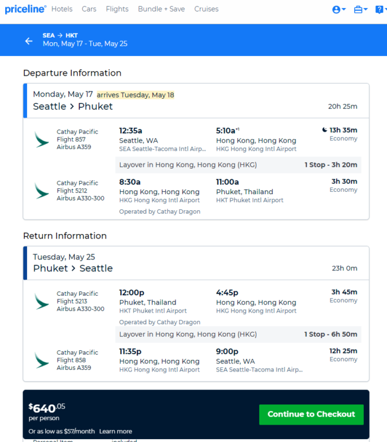The width and height of the screenshot is (387, 442).
Task: Click the SEA to HKT route header
Action: pos(60,35)
